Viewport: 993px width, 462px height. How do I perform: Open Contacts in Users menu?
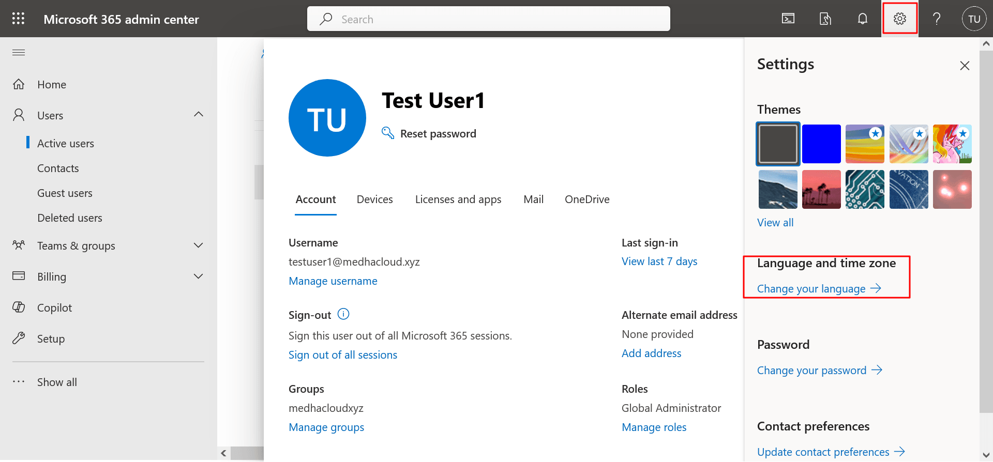(58, 168)
